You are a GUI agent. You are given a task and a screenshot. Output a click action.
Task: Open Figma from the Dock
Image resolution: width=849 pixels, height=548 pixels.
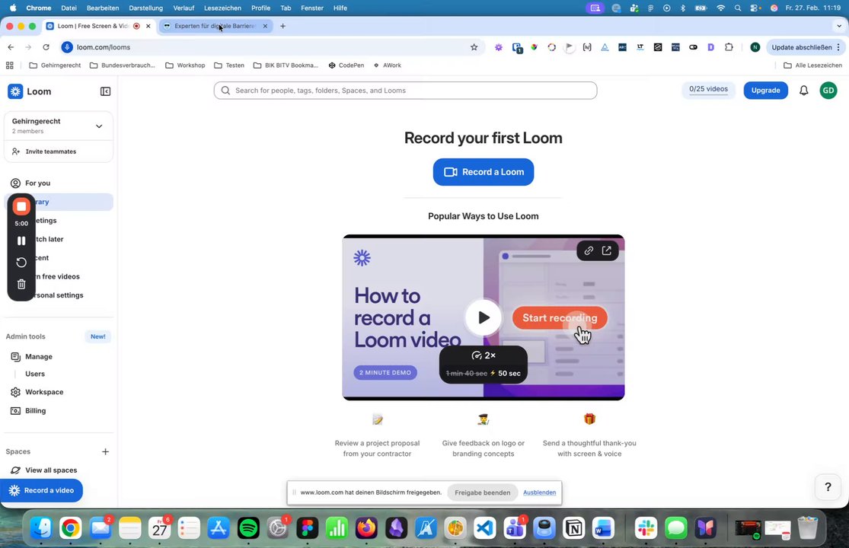(308, 528)
